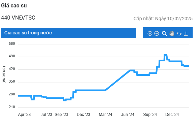The width and height of the screenshot is (196, 122).
Task: Click the Dec '24 axis label
Action: click(x=172, y=115)
